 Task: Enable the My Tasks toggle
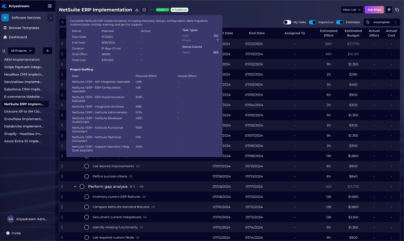coord(287,22)
